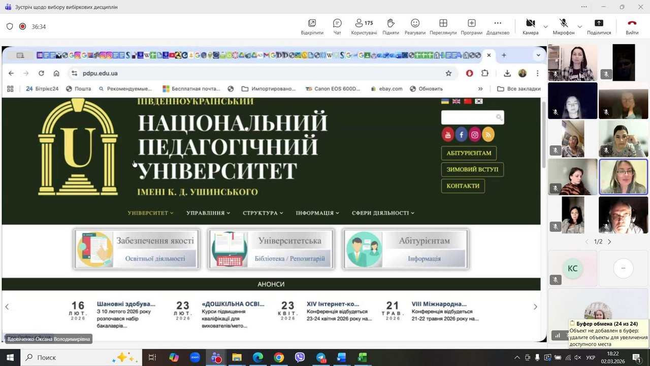This screenshot has width=650, height=366.
Task: Open the reactions picker
Action: point(415,26)
